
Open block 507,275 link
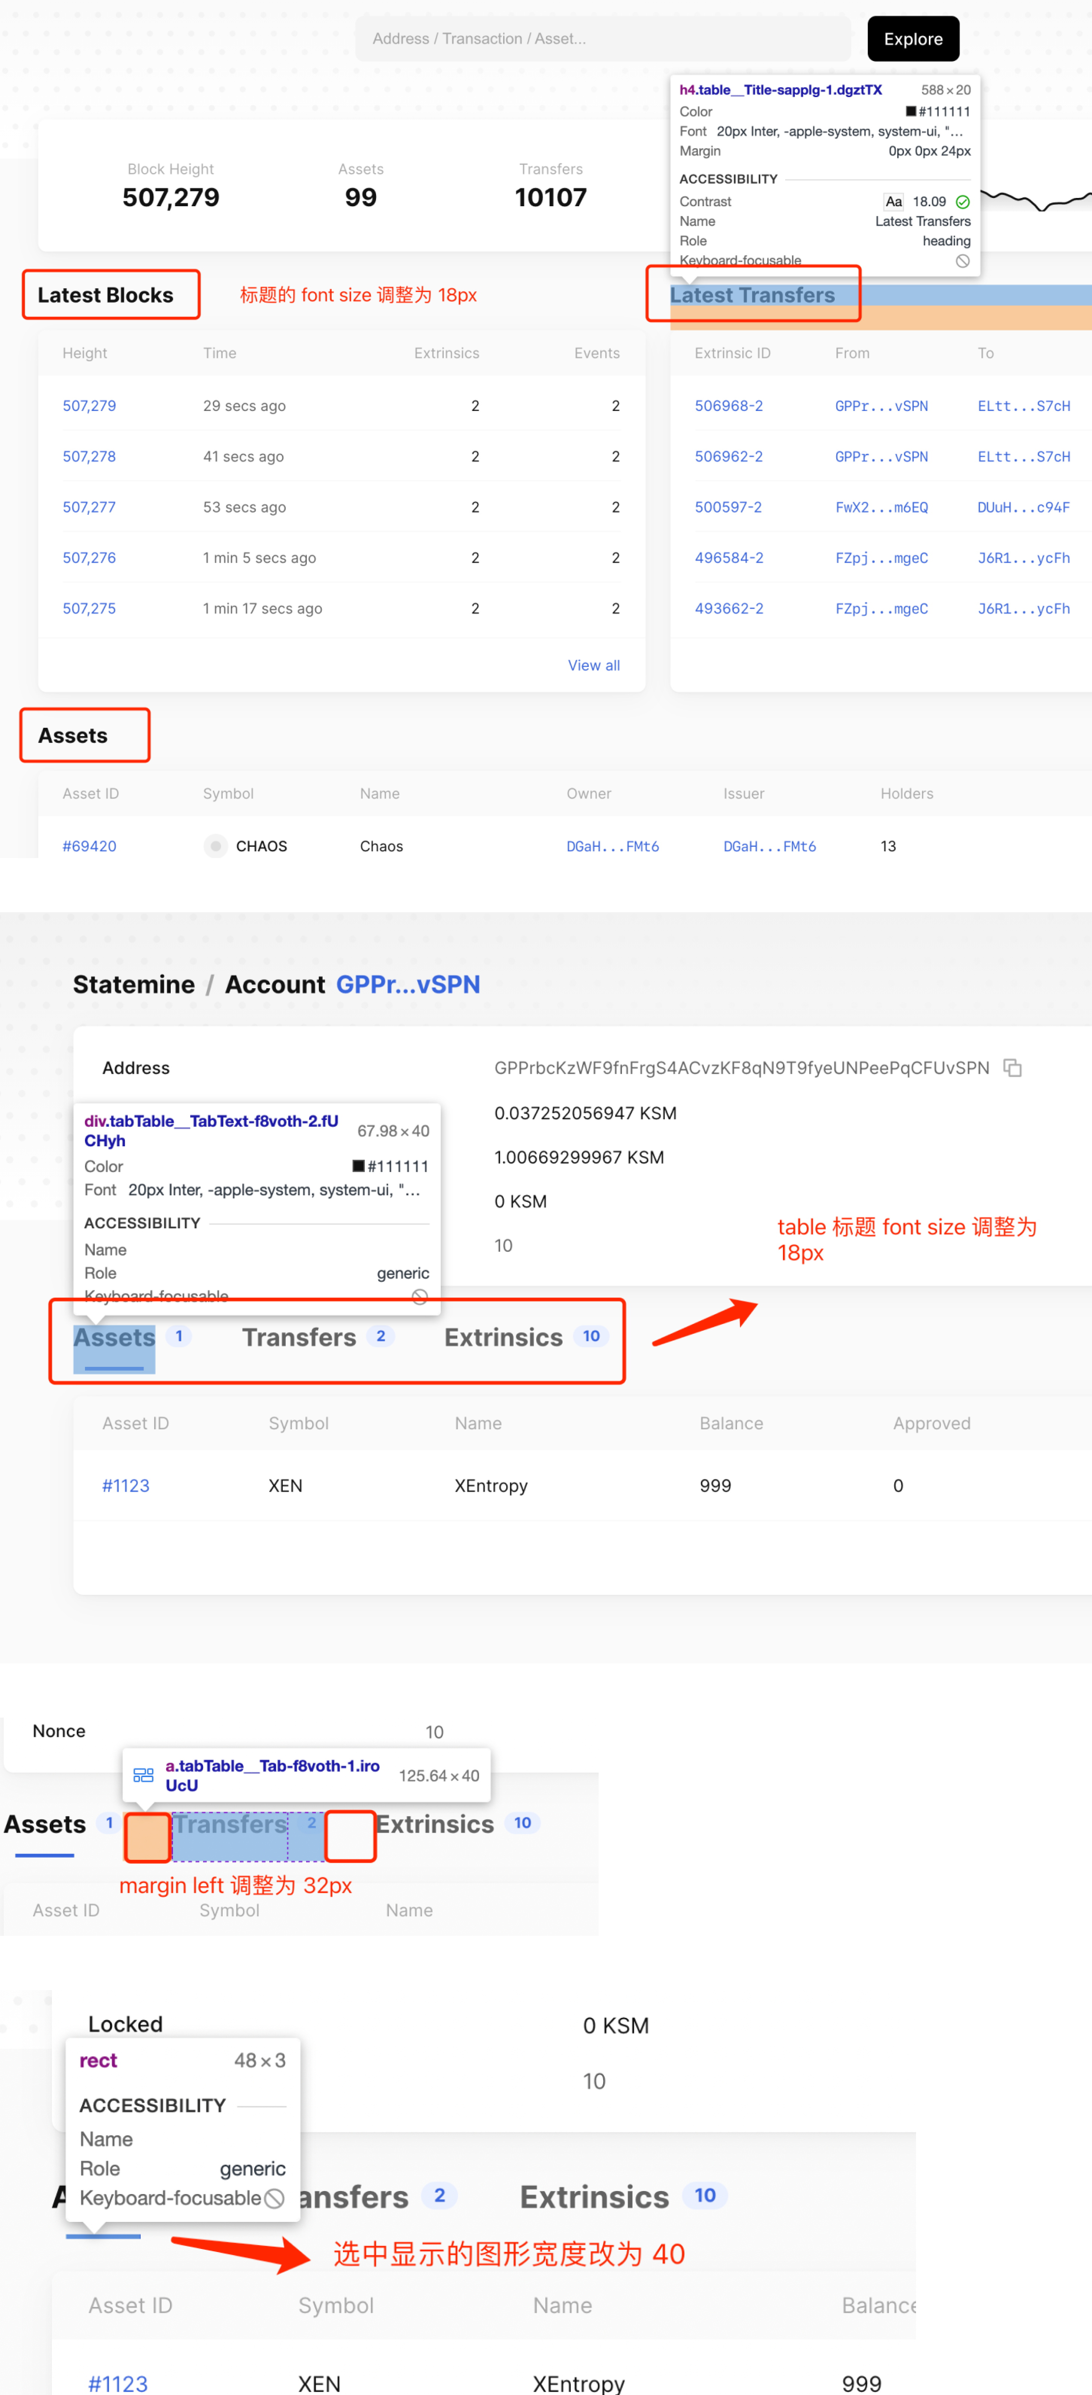[89, 609]
